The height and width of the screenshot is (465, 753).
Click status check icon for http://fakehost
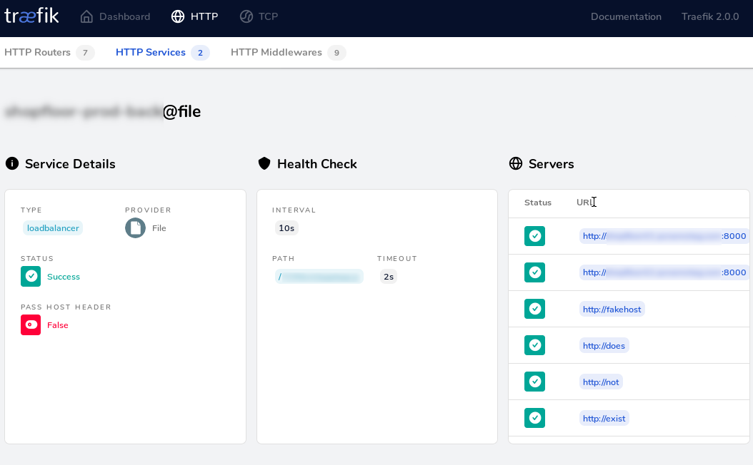click(x=534, y=309)
